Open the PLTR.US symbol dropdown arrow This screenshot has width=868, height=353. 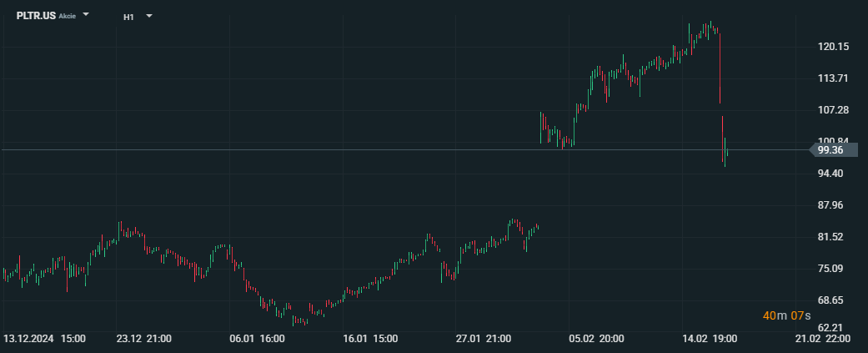(86, 15)
